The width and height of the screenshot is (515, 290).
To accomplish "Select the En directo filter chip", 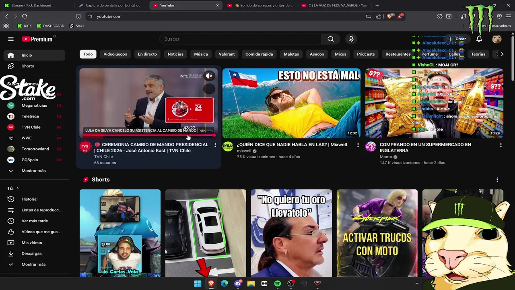I will pyautogui.click(x=147, y=54).
